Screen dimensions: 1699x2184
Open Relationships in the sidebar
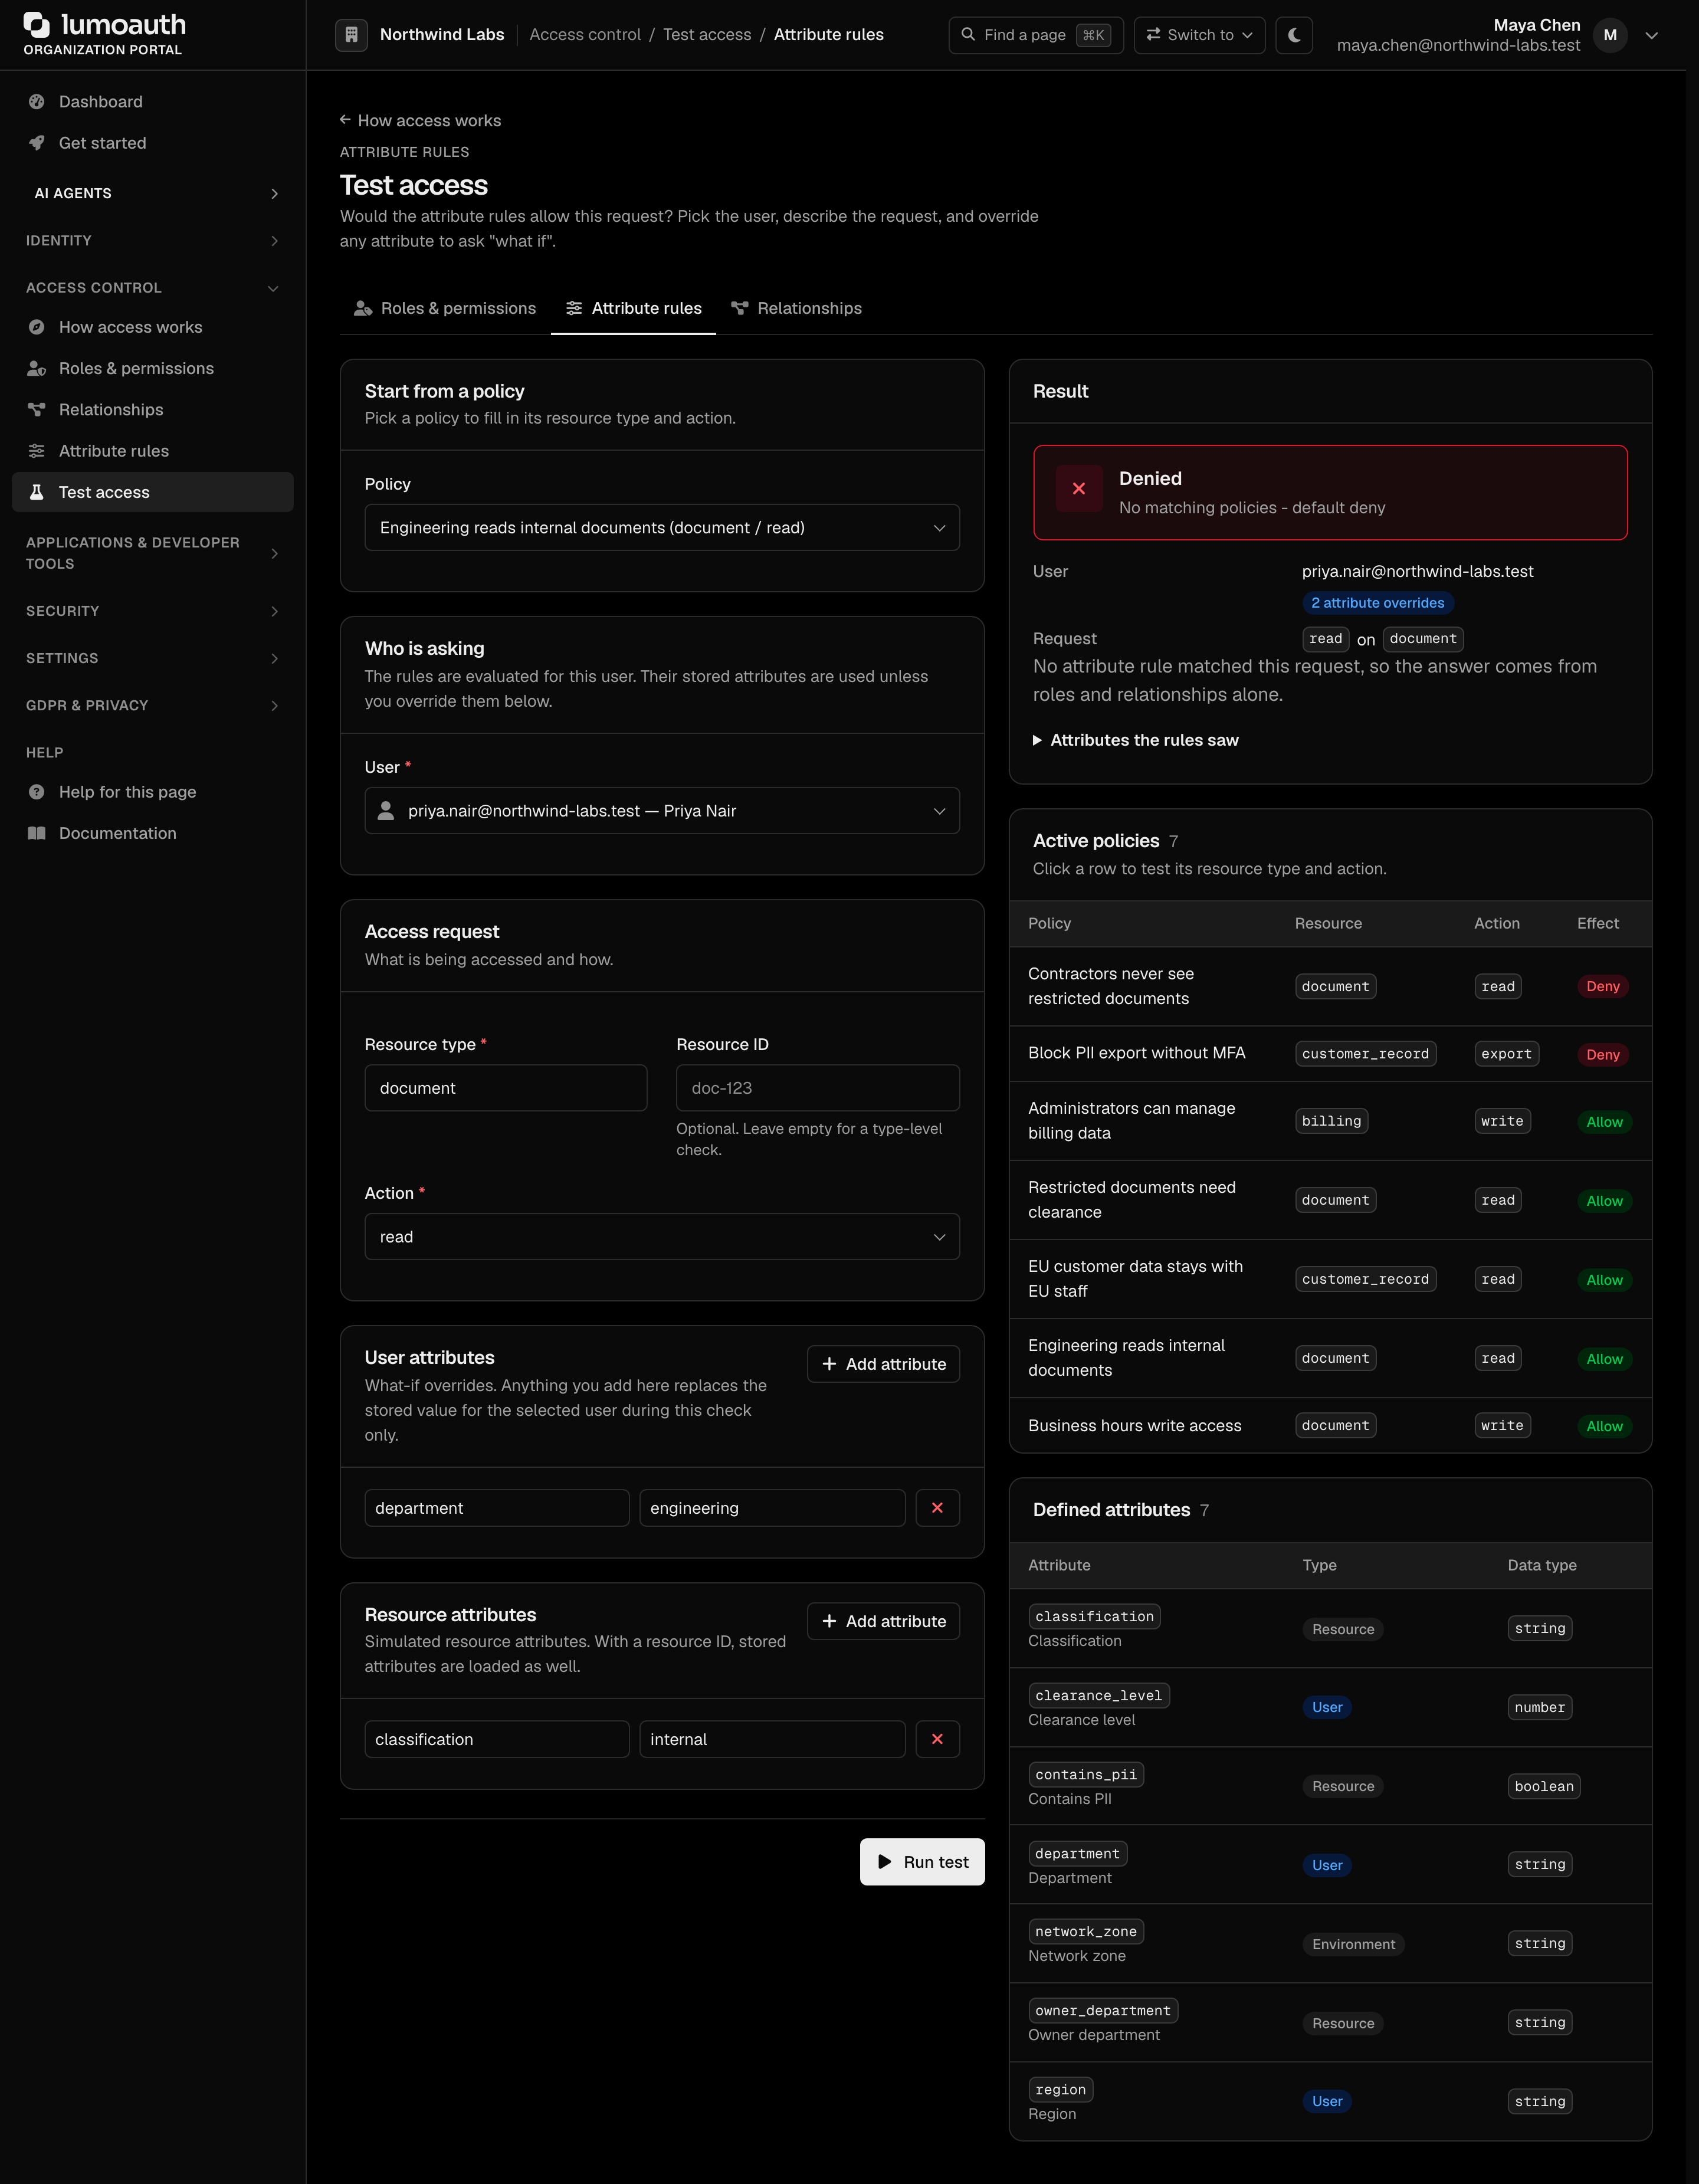coord(152,410)
